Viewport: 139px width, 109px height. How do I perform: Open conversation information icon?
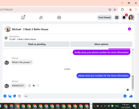[129, 29]
